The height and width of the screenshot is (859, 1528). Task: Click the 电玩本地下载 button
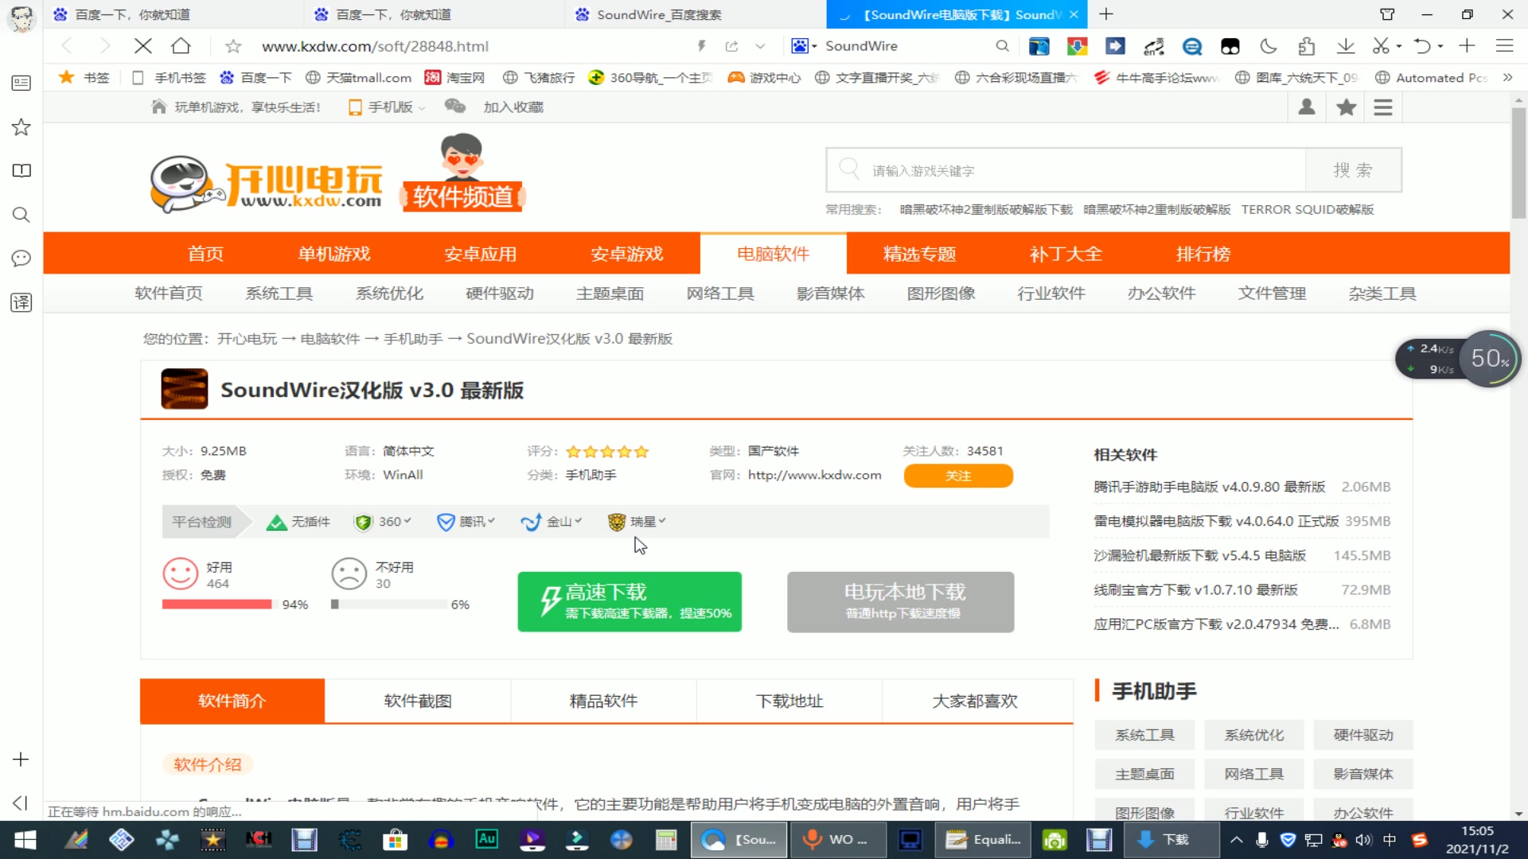point(901,602)
